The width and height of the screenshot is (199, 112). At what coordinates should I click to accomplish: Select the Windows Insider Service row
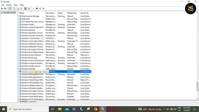pyautogui.click(x=55, y=66)
